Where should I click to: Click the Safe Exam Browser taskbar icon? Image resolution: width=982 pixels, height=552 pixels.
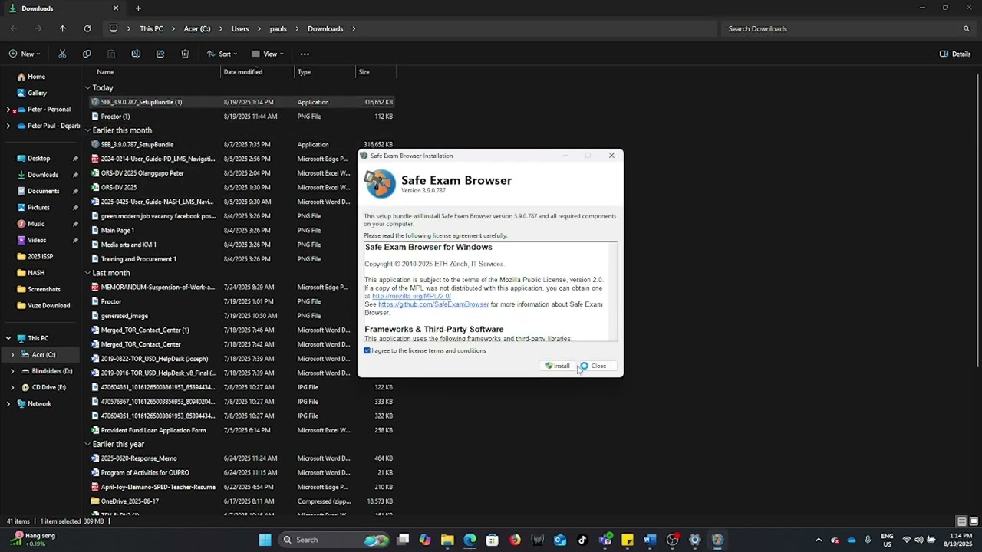click(717, 540)
